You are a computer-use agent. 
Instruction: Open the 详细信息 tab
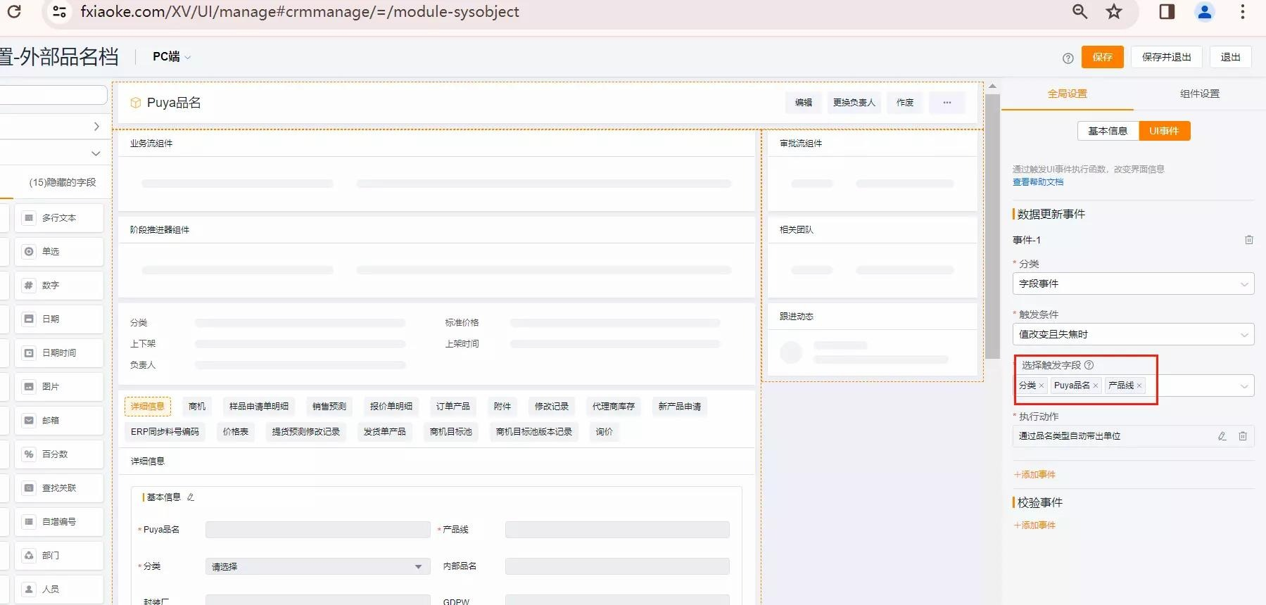tap(148, 406)
